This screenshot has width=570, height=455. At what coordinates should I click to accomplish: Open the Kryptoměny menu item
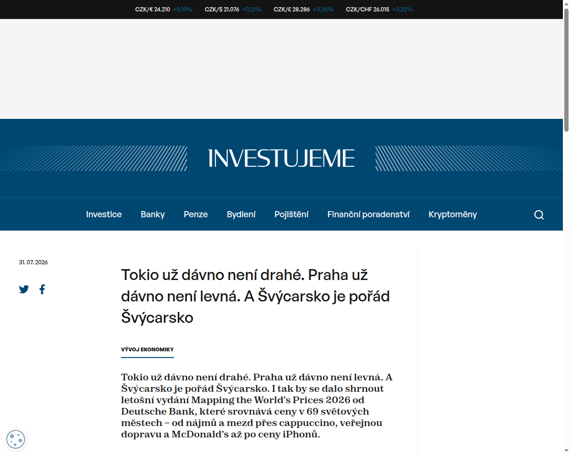click(453, 214)
